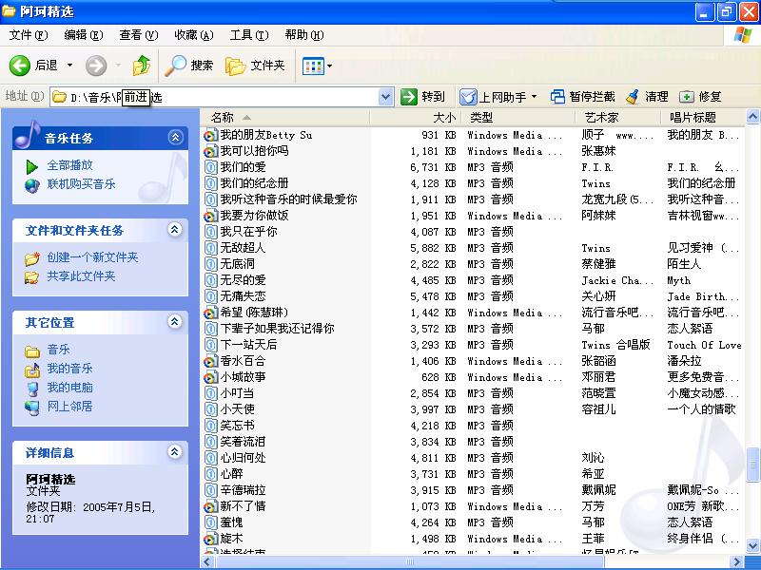Click the Views grid icon in toolbar
Viewport: 761px width, 570px height.
[x=311, y=66]
